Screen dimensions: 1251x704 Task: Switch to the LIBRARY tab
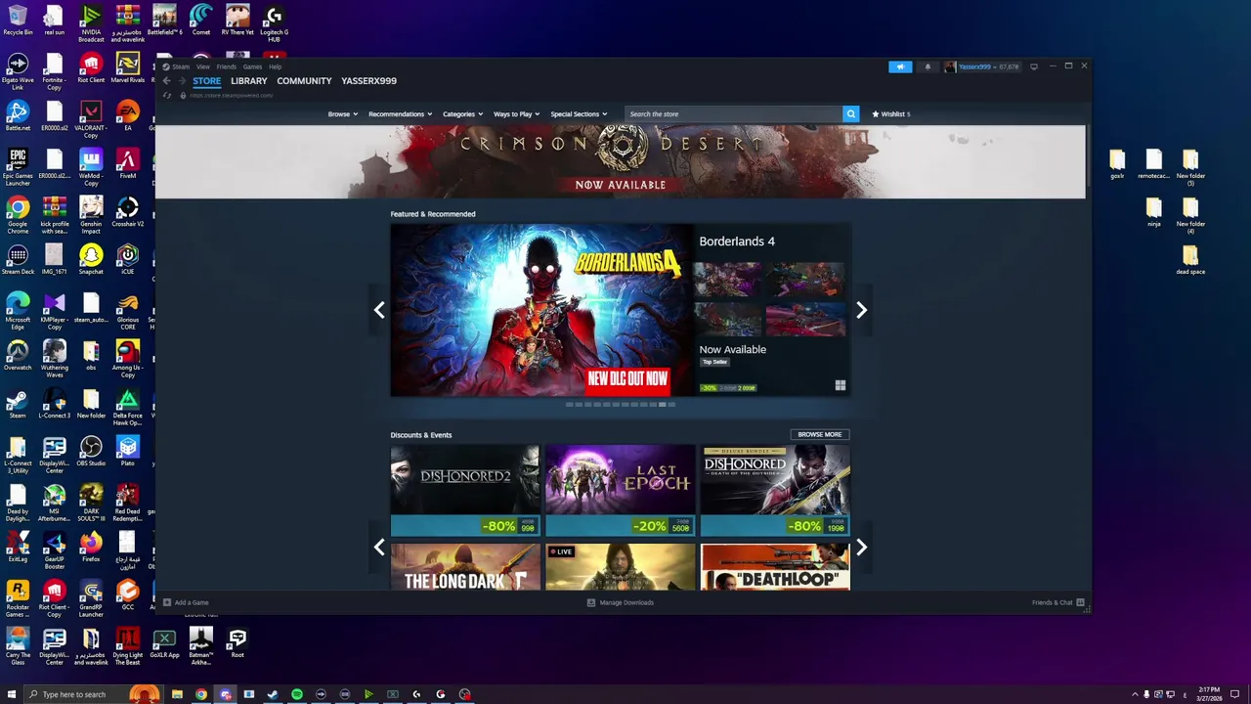[x=248, y=81]
